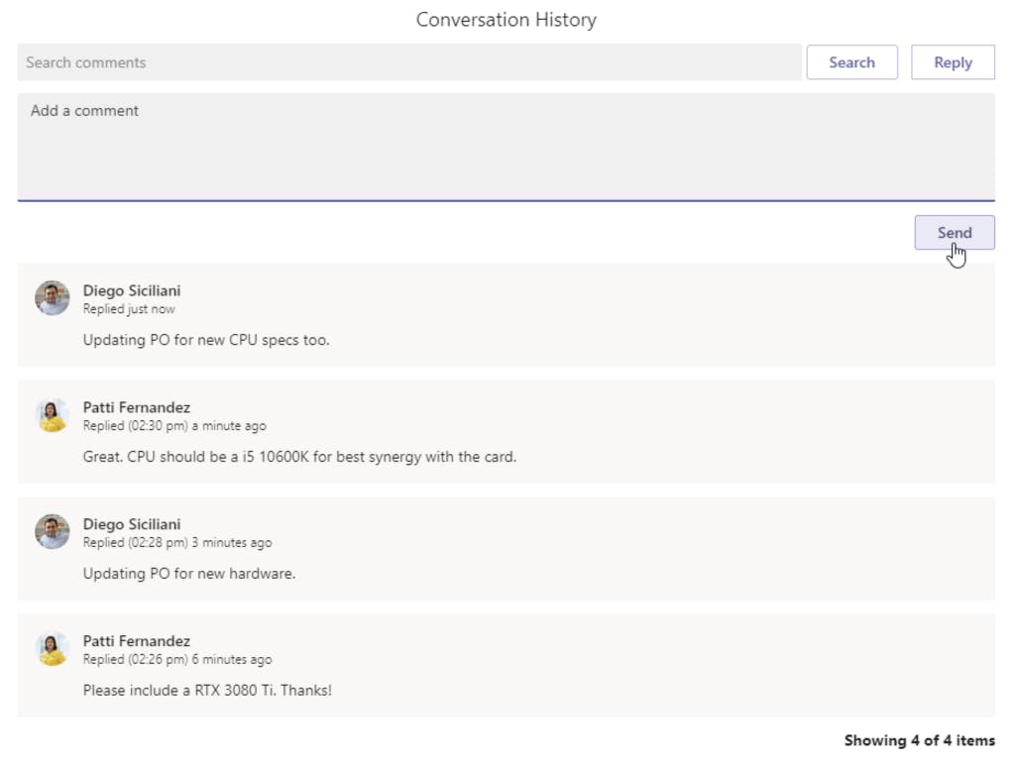Click the 'Showing 4 of 4 items' label
The height and width of the screenshot is (762, 1015).
pos(919,740)
